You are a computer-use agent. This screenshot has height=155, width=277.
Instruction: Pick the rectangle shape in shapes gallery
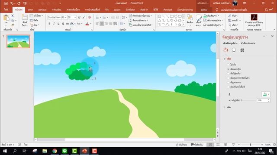tap(171, 16)
